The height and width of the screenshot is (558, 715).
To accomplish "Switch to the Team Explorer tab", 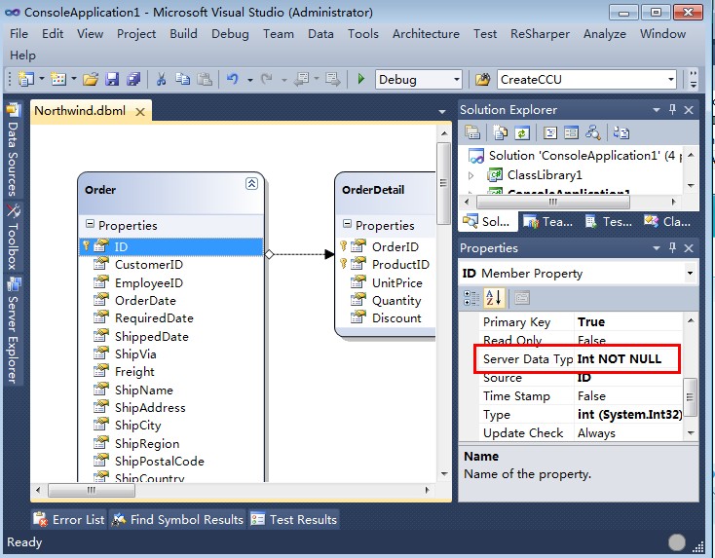I will tap(548, 222).
